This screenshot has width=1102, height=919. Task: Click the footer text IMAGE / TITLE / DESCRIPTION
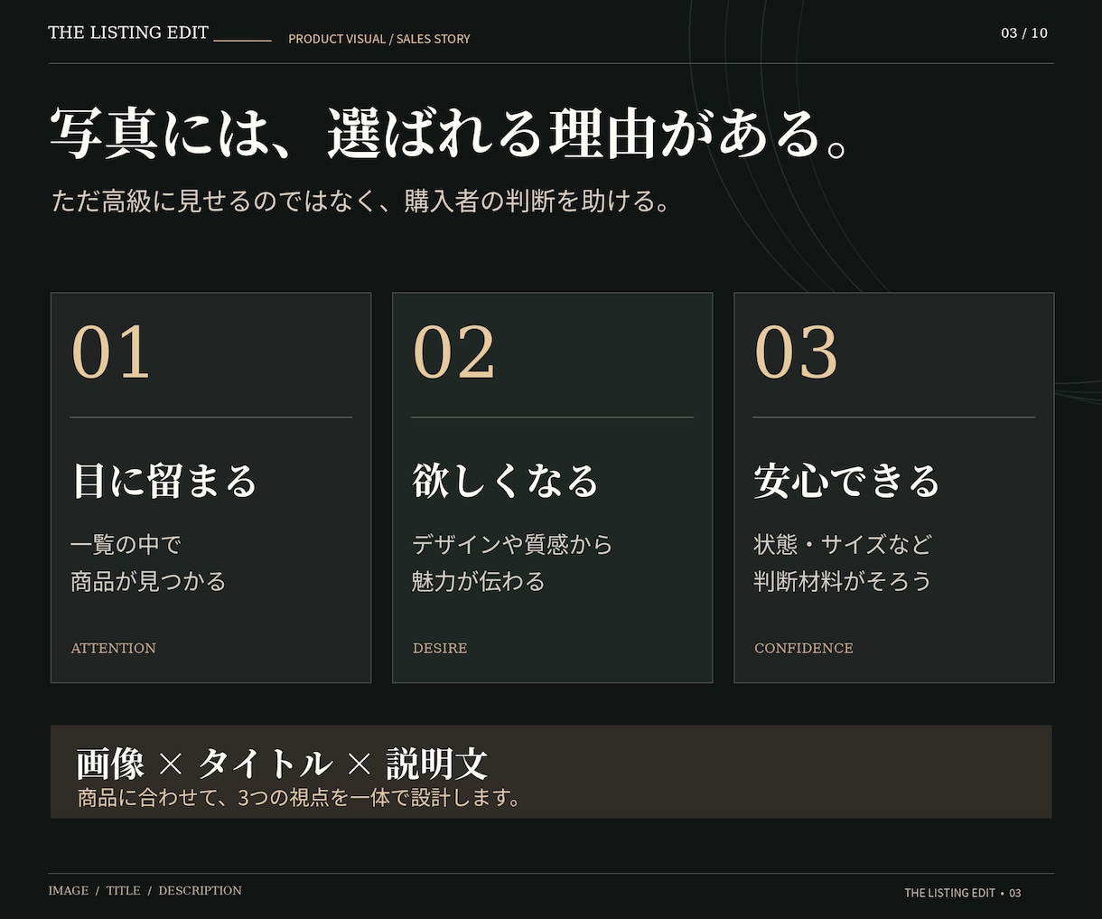[145, 890]
